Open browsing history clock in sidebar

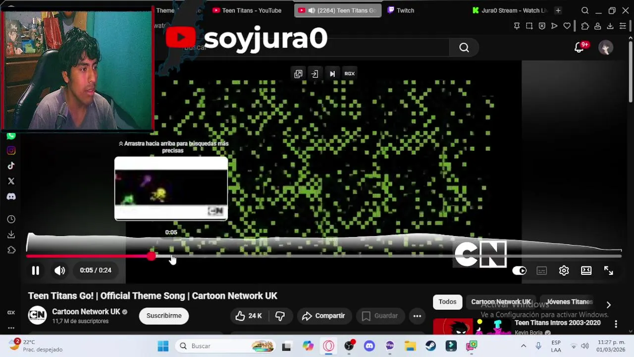11,219
